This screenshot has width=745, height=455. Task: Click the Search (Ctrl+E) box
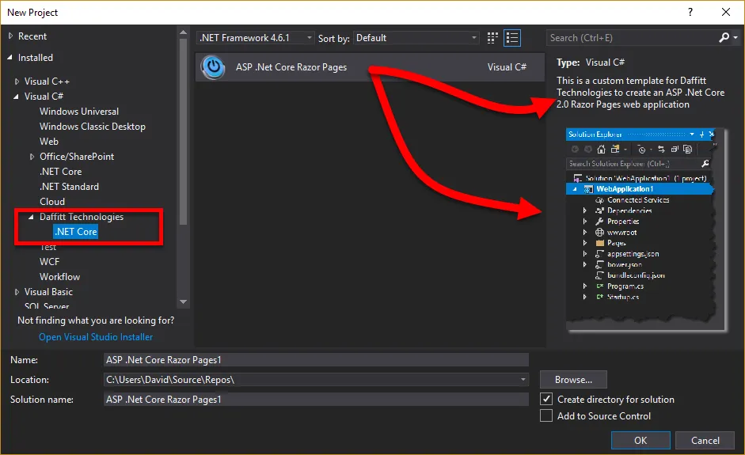(x=632, y=38)
